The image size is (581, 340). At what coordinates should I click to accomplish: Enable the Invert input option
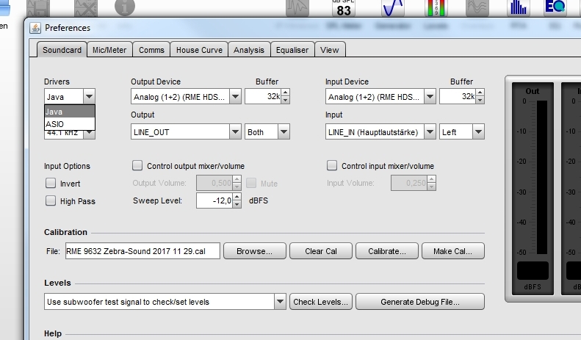click(51, 184)
